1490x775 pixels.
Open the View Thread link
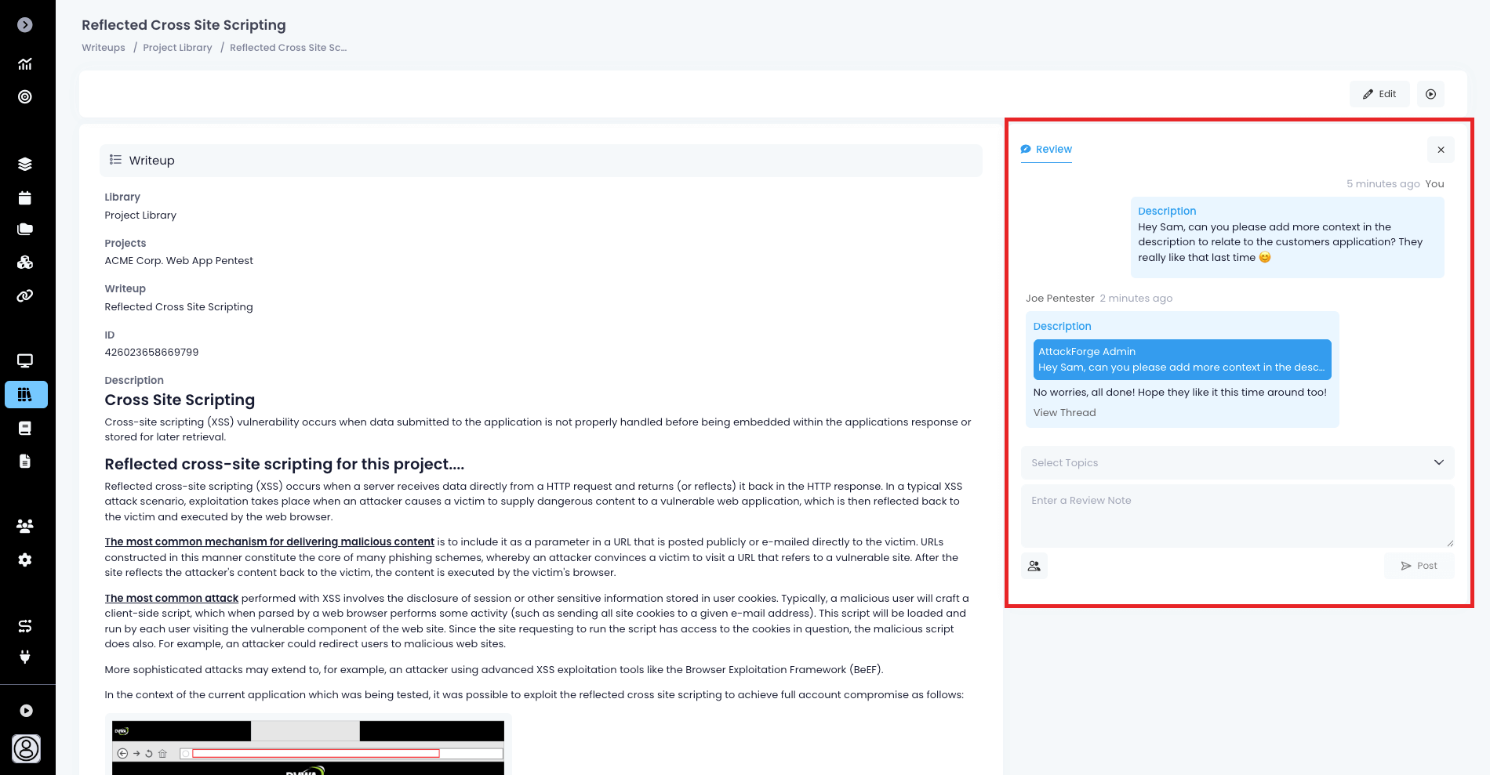(1064, 413)
